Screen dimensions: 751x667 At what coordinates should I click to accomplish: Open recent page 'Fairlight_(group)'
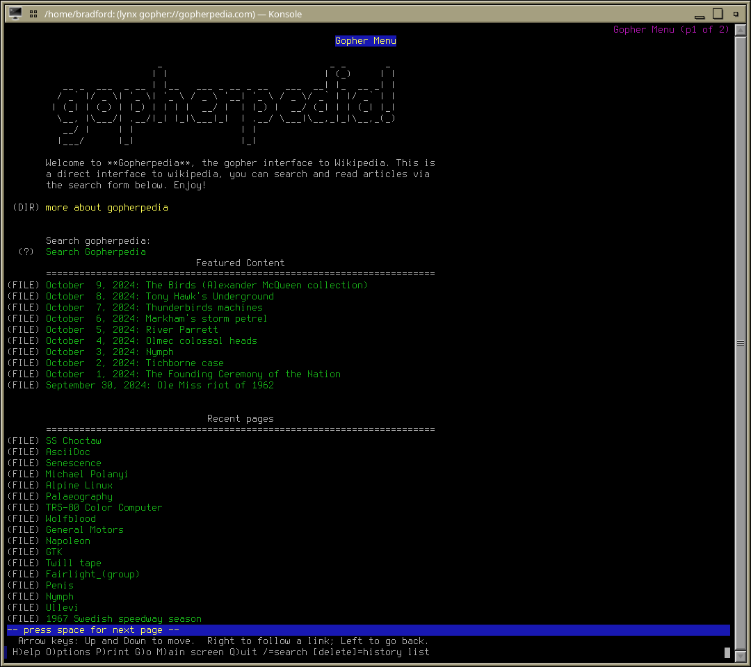coord(92,574)
